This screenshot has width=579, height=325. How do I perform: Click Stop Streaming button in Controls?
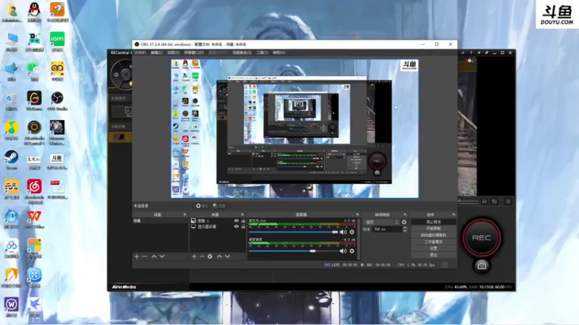point(434,222)
